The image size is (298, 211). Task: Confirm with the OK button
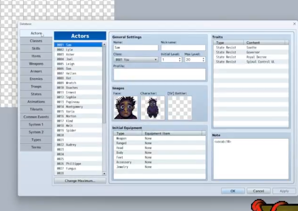point(233,191)
